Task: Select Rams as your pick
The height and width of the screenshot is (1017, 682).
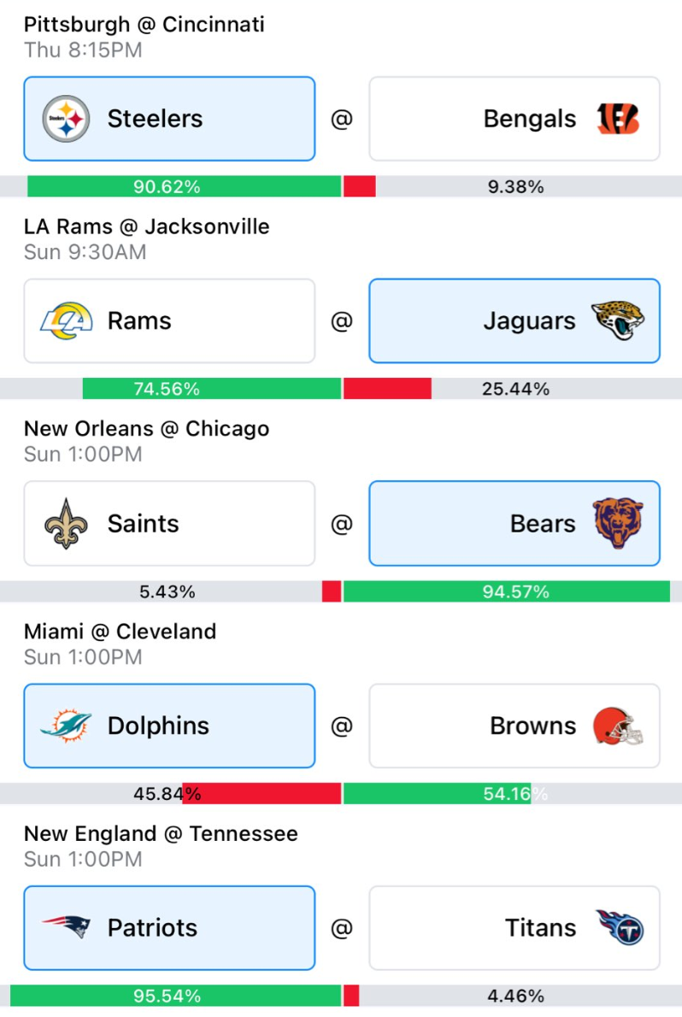Action: [169, 321]
